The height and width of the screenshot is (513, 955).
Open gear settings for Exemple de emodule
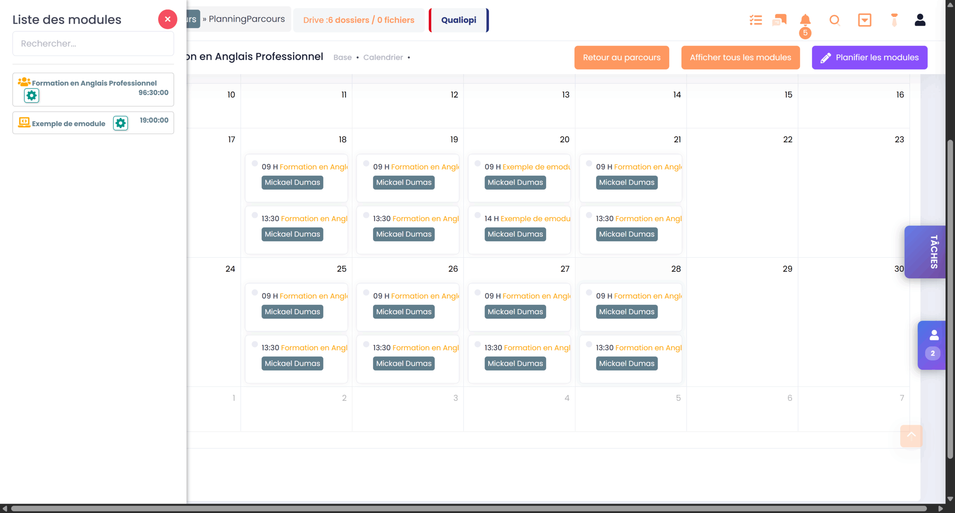120,123
